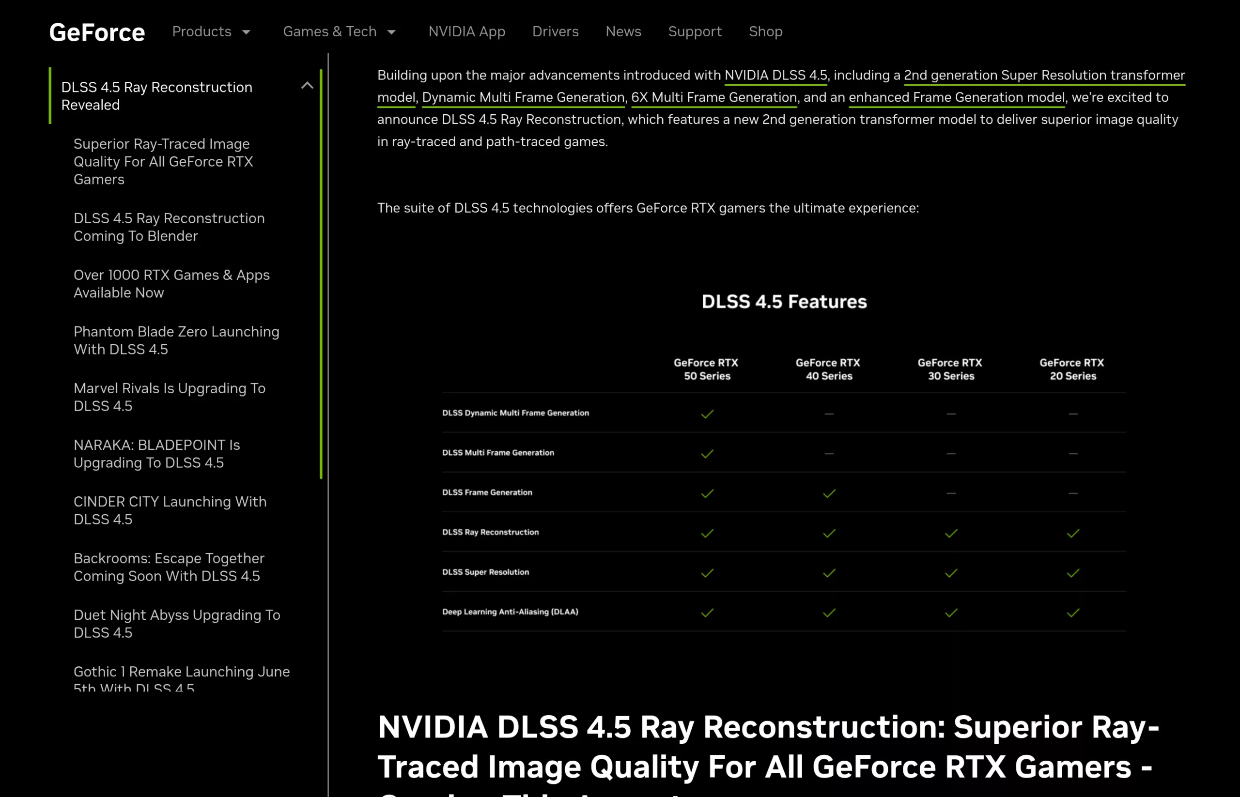Click DLSS Dynamic Multi Frame Generation row label
Viewport: 1240px width, 797px height.
(x=516, y=413)
